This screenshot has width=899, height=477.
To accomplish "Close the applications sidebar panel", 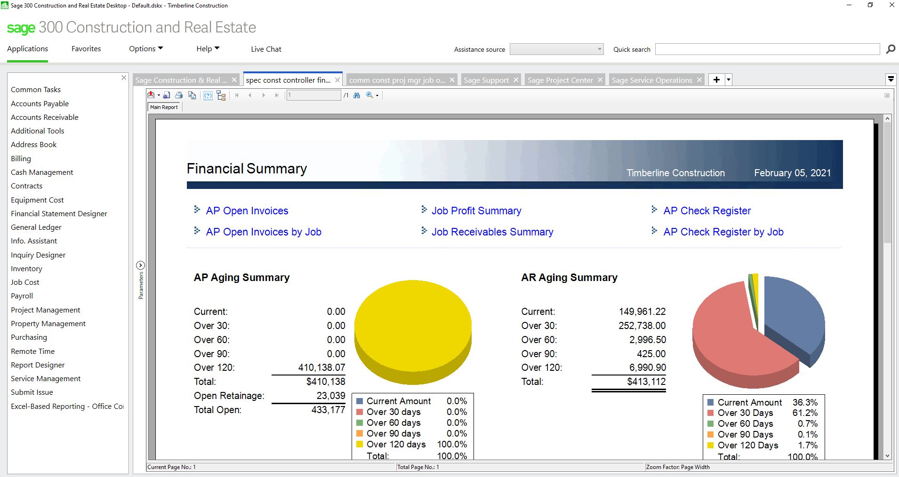I will [124, 78].
